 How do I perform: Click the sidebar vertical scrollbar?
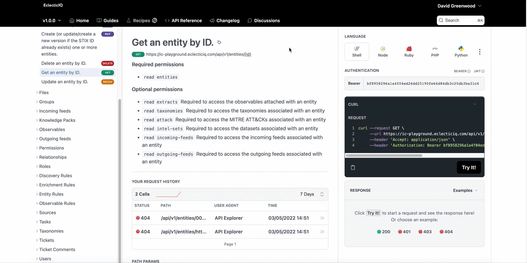point(120,181)
